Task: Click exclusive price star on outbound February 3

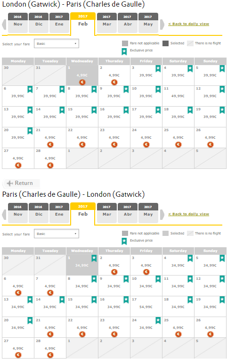Action: pos(158,68)
